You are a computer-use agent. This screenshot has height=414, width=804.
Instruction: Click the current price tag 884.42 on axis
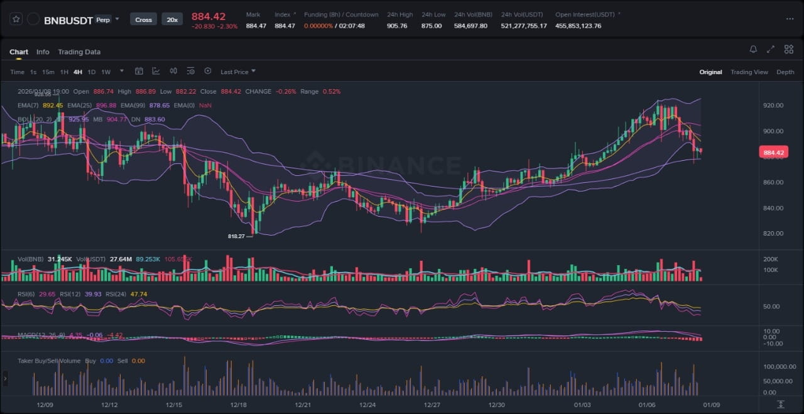coord(773,153)
